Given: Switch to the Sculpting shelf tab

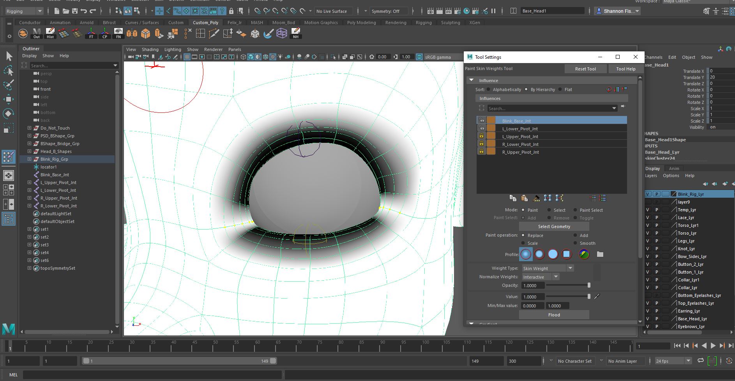Looking at the screenshot, I should point(451,23).
